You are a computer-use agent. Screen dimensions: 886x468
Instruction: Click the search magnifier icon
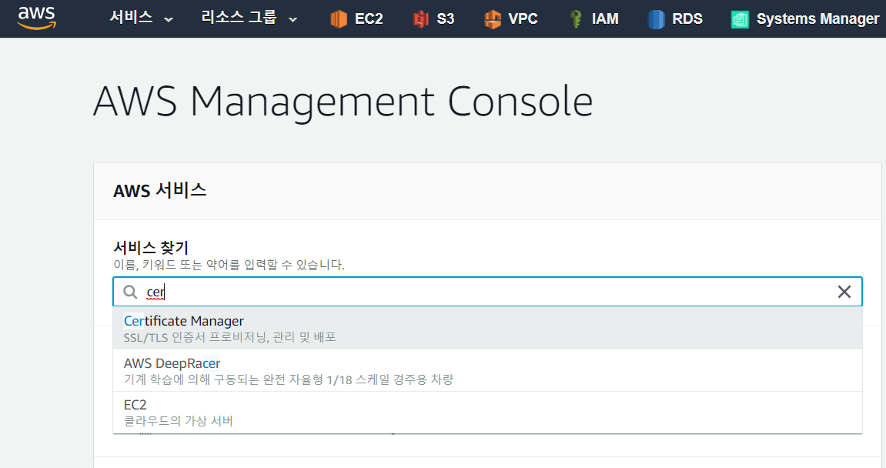coord(131,292)
